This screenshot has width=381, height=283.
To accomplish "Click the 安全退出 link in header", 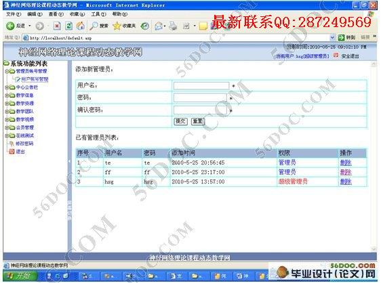I will tap(350, 56).
